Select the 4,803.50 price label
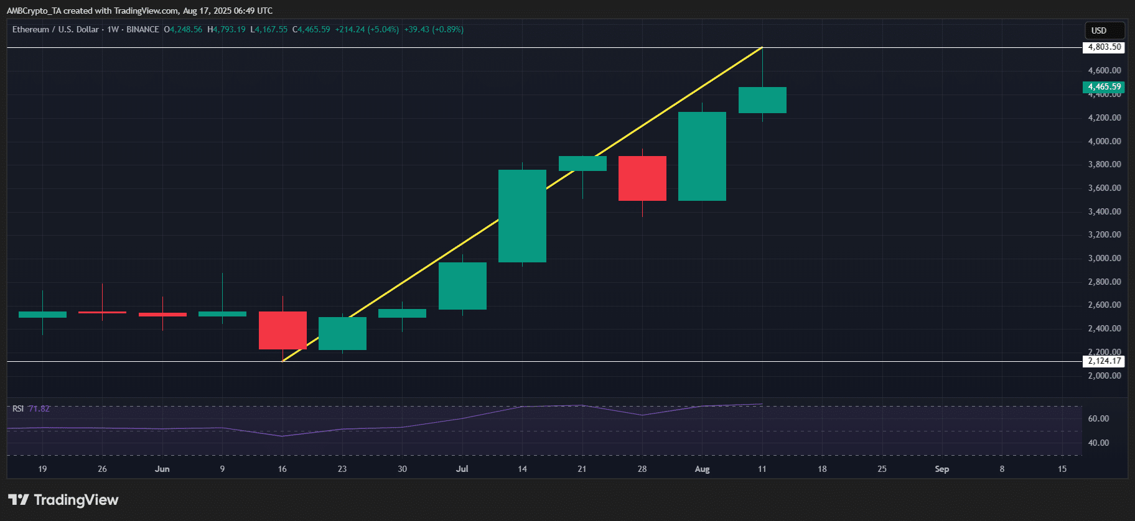Image resolution: width=1135 pixels, height=521 pixels. pos(1104,47)
